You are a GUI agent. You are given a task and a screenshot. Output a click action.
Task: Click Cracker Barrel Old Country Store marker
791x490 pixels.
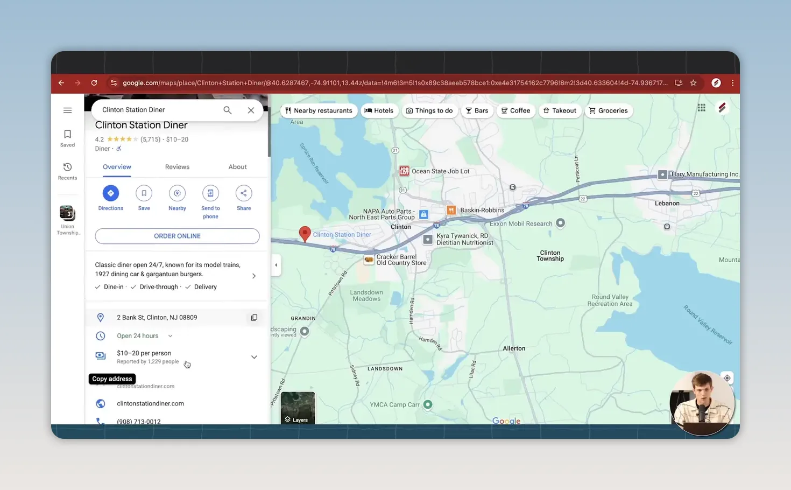click(x=369, y=260)
